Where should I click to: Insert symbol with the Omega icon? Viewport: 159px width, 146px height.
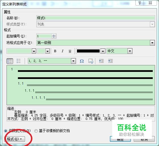point(82,61)
